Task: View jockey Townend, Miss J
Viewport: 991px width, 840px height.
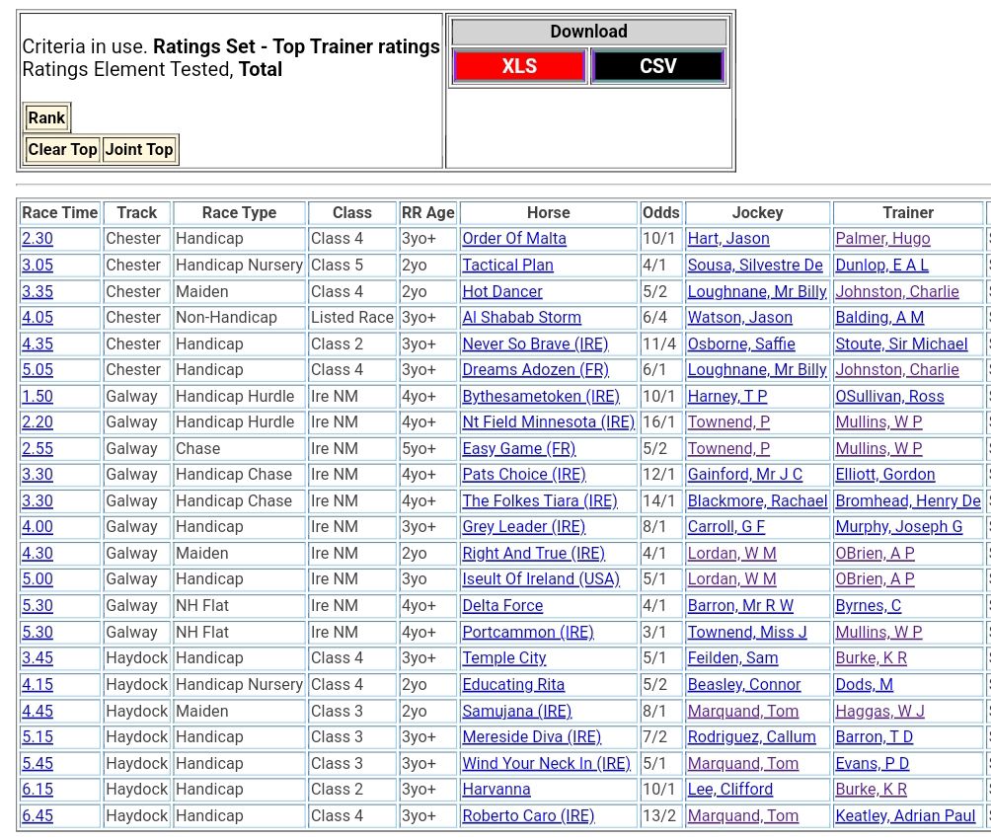Action: 747,633
